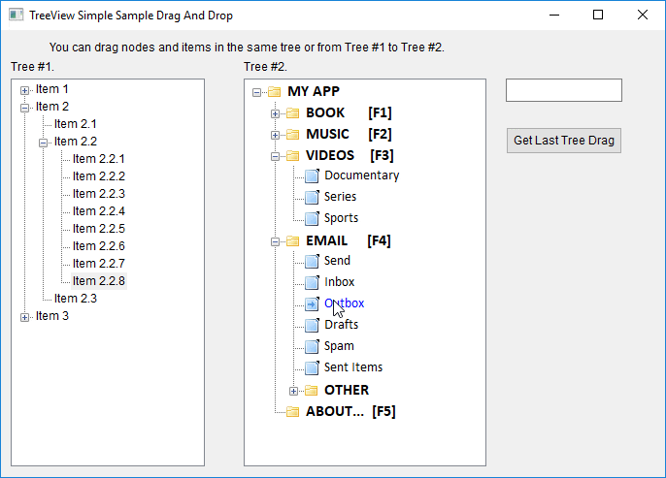Click the MUSIC folder icon
Viewport: 666px width, 478px height.
click(x=292, y=135)
